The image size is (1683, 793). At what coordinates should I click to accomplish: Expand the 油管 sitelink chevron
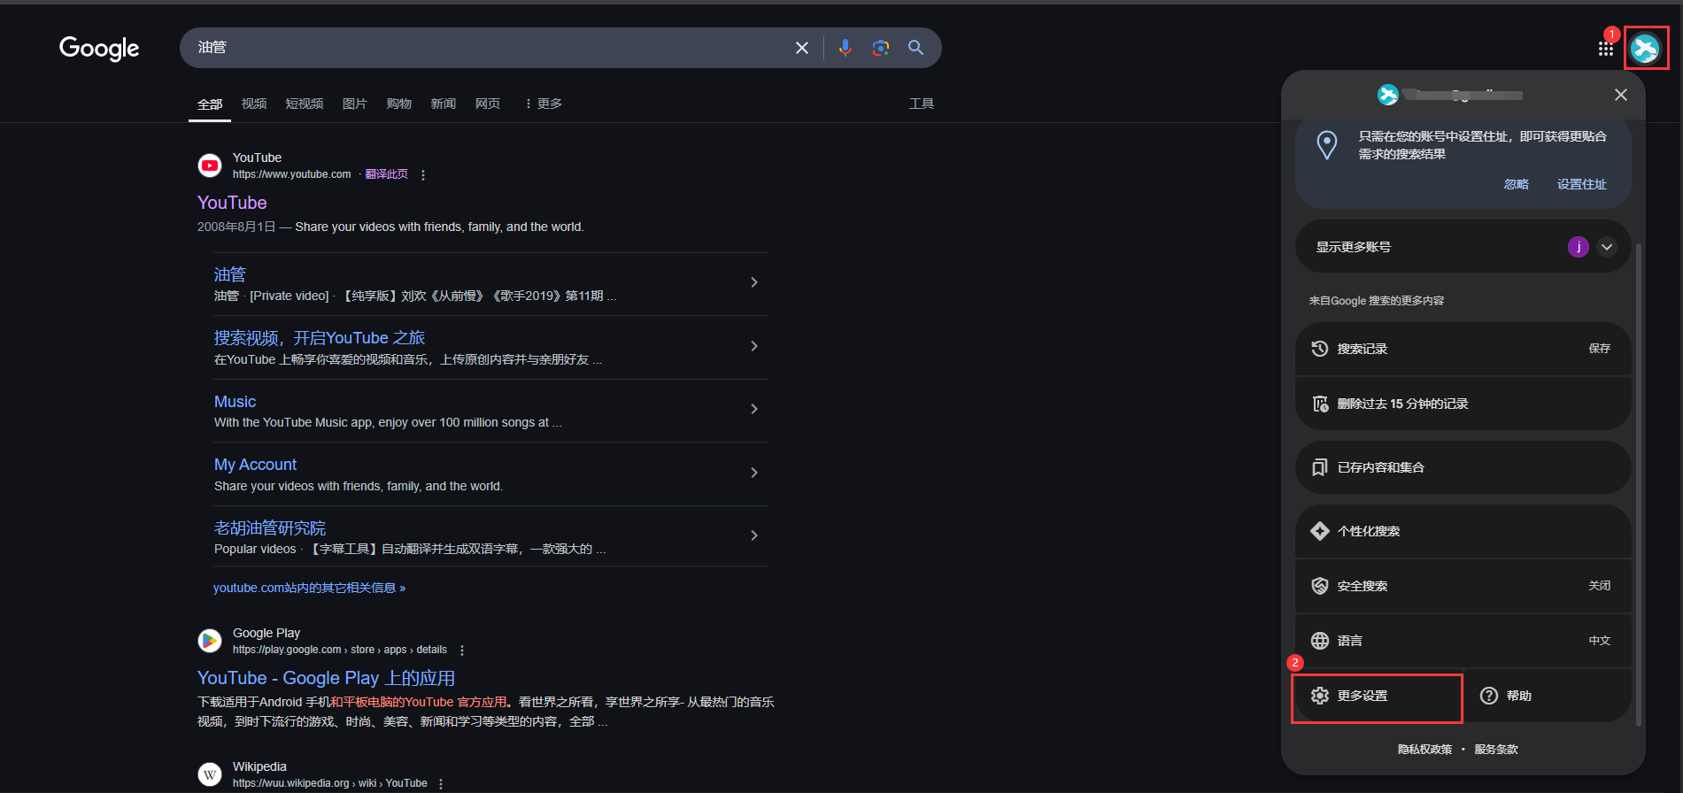[x=754, y=282]
